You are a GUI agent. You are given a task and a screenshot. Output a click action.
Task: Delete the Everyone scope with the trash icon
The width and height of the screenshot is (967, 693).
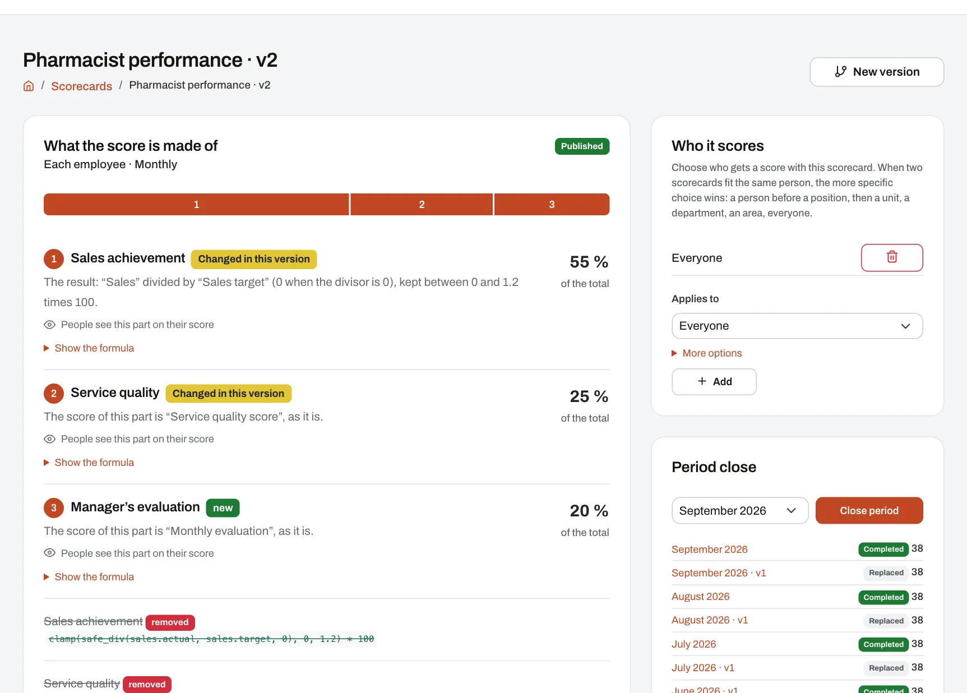point(891,257)
